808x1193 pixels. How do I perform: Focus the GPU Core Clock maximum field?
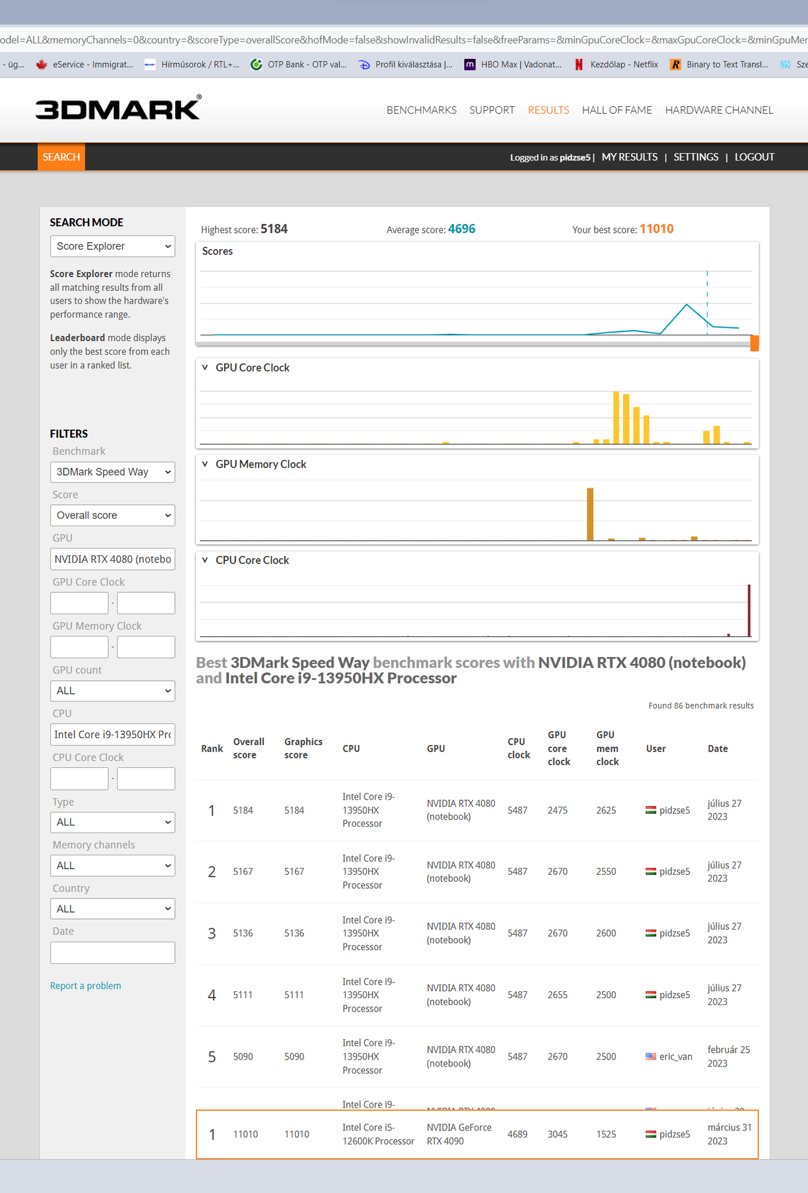(x=146, y=603)
